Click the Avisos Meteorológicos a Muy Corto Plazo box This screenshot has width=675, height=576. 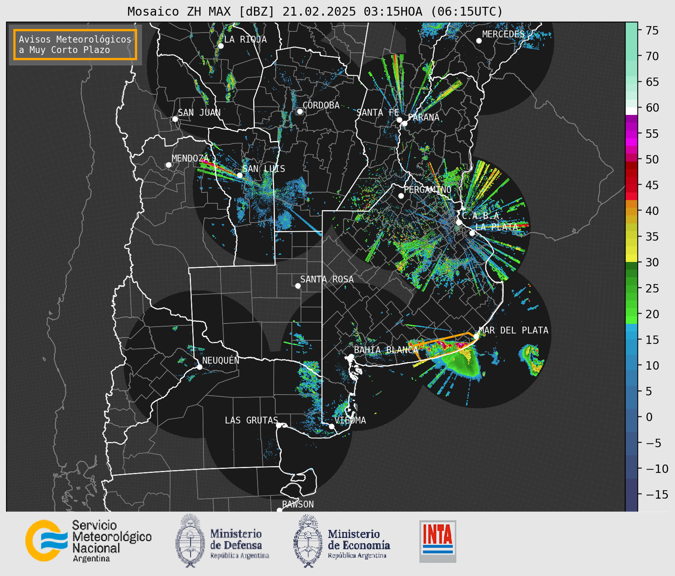[x=75, y=44]
